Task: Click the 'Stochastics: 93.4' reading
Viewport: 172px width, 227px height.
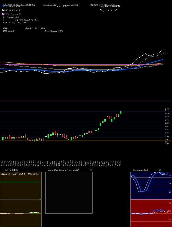Action: point(11,17)
